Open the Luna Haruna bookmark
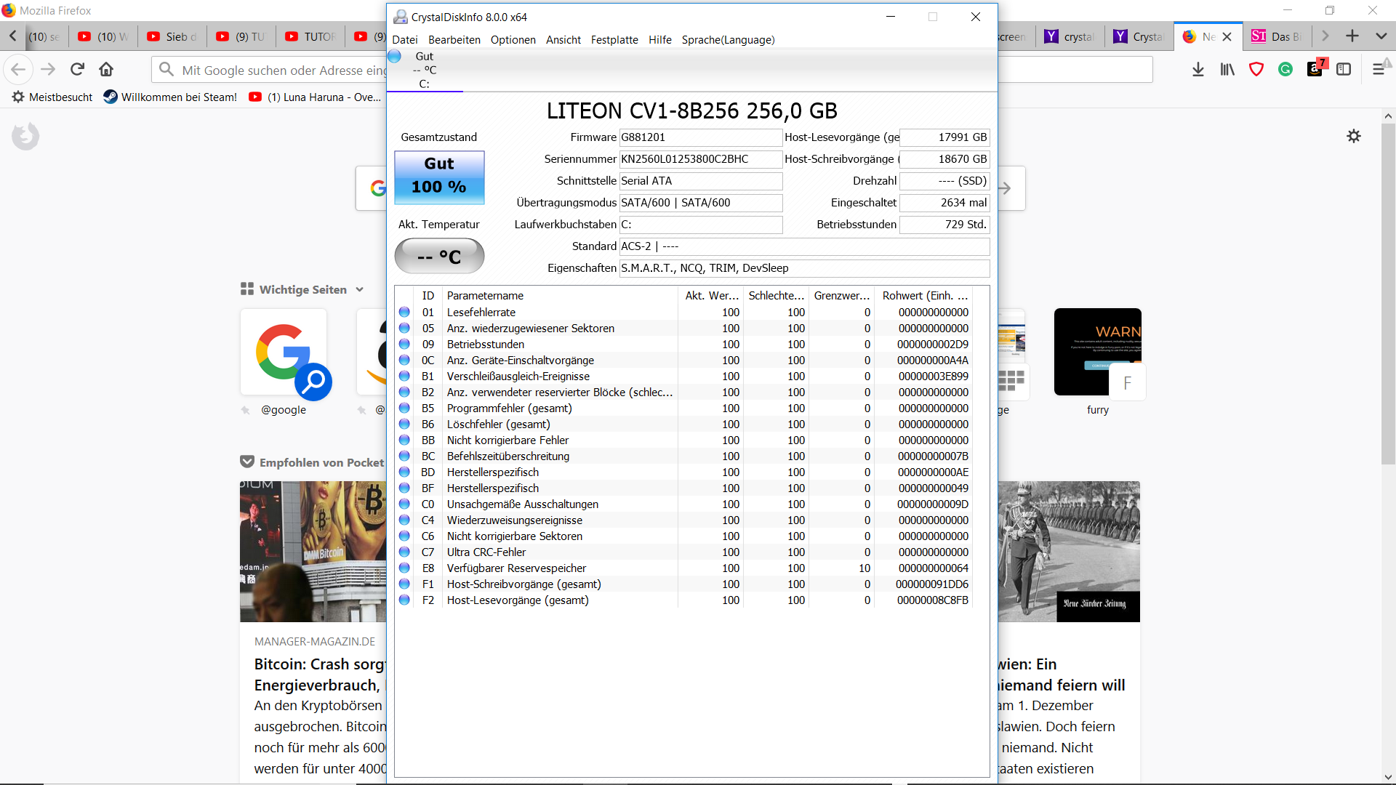This screenshot has height=785, width=1396. click(x=315, y=97)
